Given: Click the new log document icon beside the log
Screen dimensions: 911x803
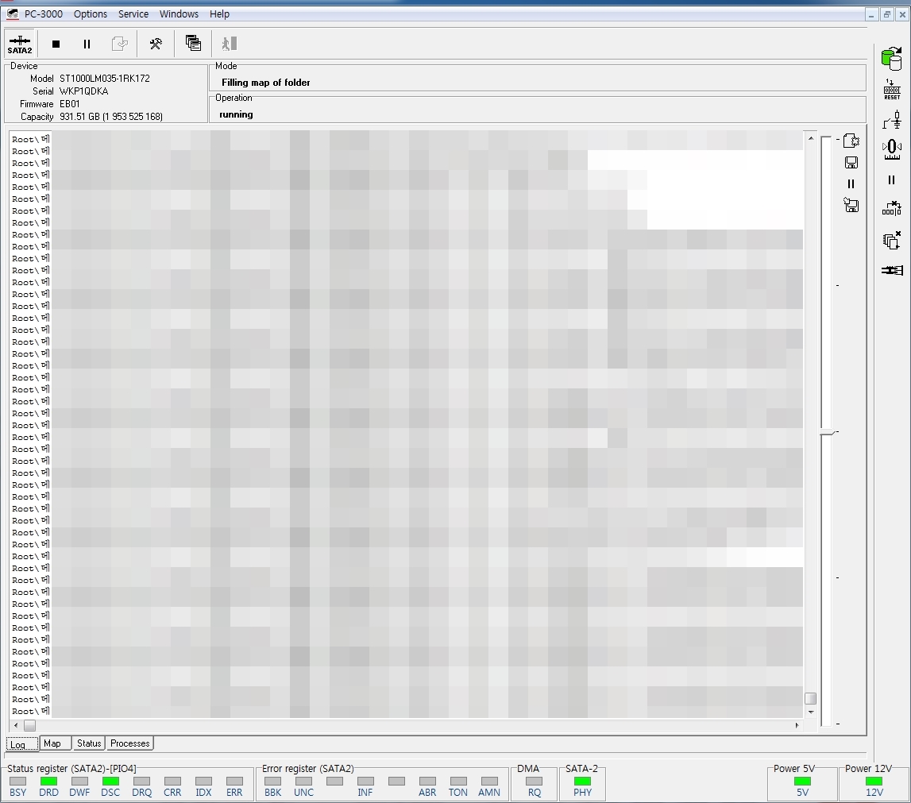Looking at the screenshot, I should point(851,141).
